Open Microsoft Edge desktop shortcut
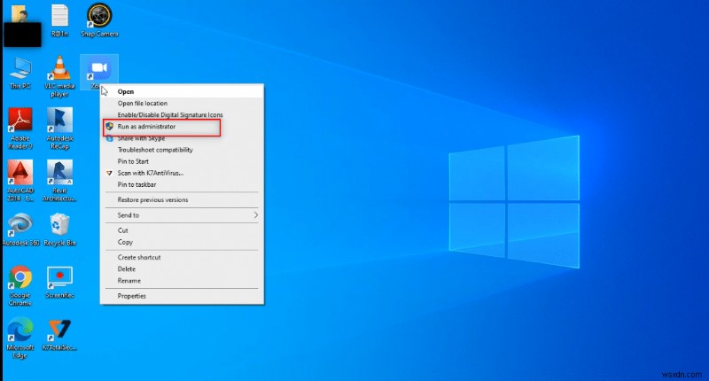709x381 pixels. (x=19, y=338)
